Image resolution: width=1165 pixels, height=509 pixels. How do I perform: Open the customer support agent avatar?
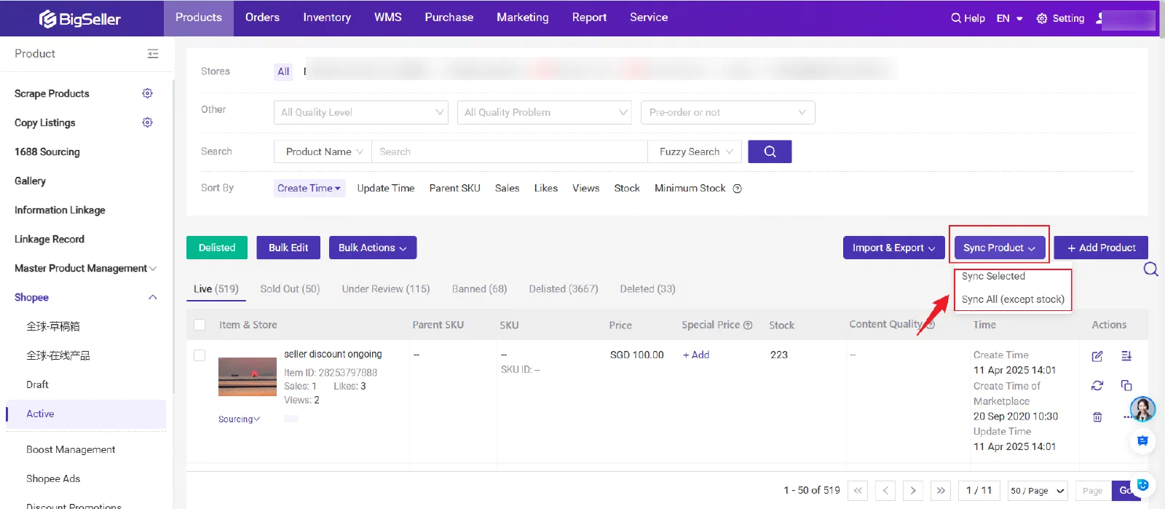tap(1142, 409)
